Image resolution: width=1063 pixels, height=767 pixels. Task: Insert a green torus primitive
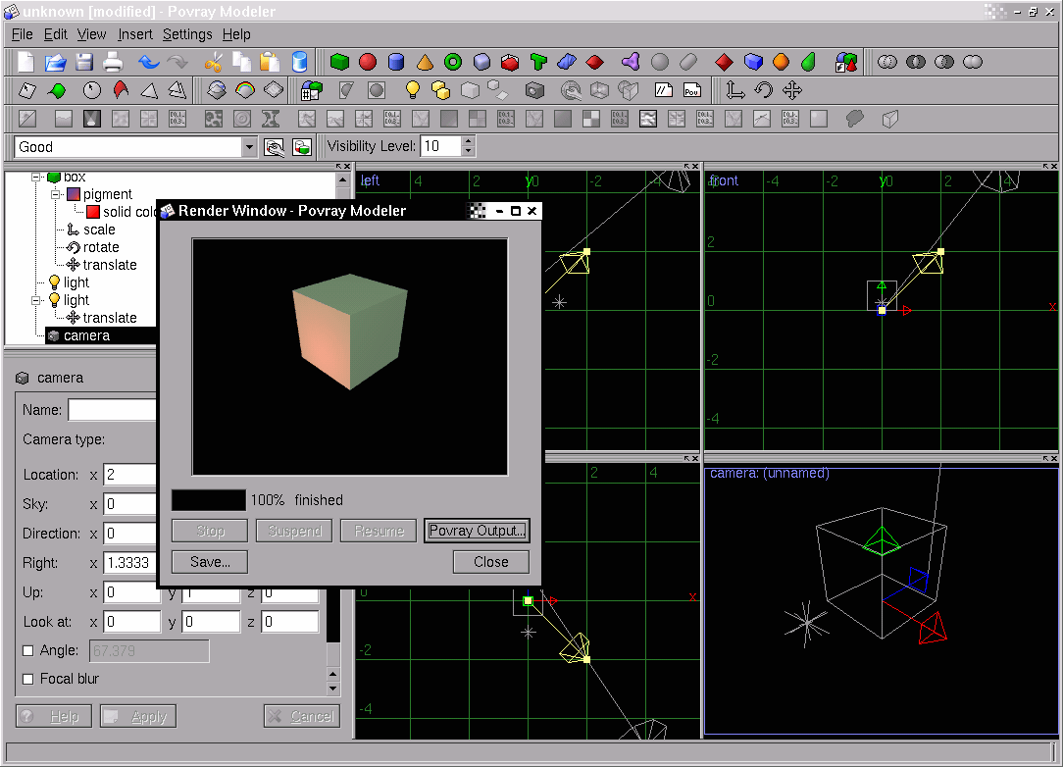point(453,63)
